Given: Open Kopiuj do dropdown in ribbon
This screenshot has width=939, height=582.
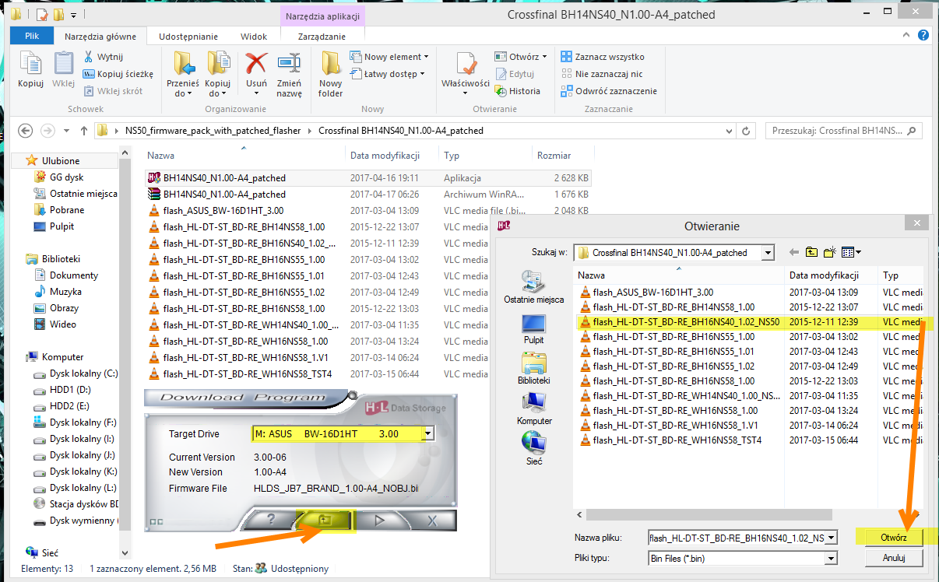Looking at the screenshot, I should [x=218, y=74].
